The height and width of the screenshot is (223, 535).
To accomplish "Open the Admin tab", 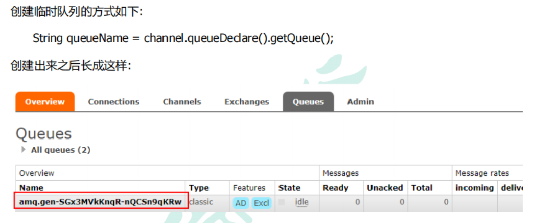I will click(360, 102).
